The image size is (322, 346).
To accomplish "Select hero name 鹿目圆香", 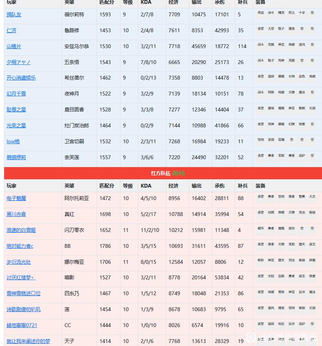I will [x=74, y=110].
